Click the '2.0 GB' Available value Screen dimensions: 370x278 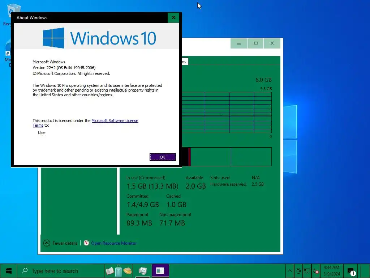(195, 186)
